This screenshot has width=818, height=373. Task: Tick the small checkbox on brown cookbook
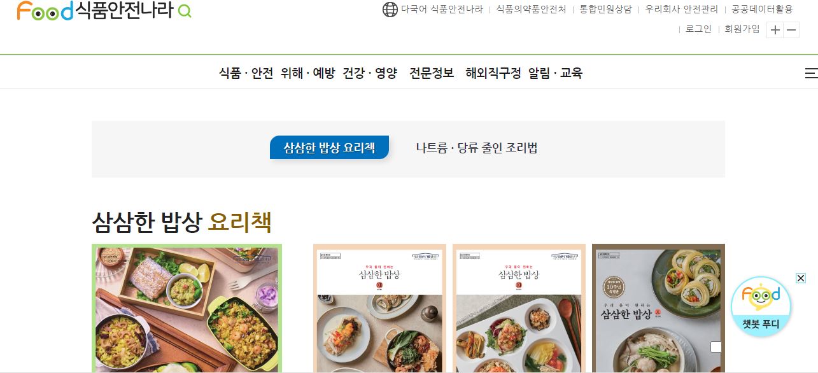pos(716,347)
